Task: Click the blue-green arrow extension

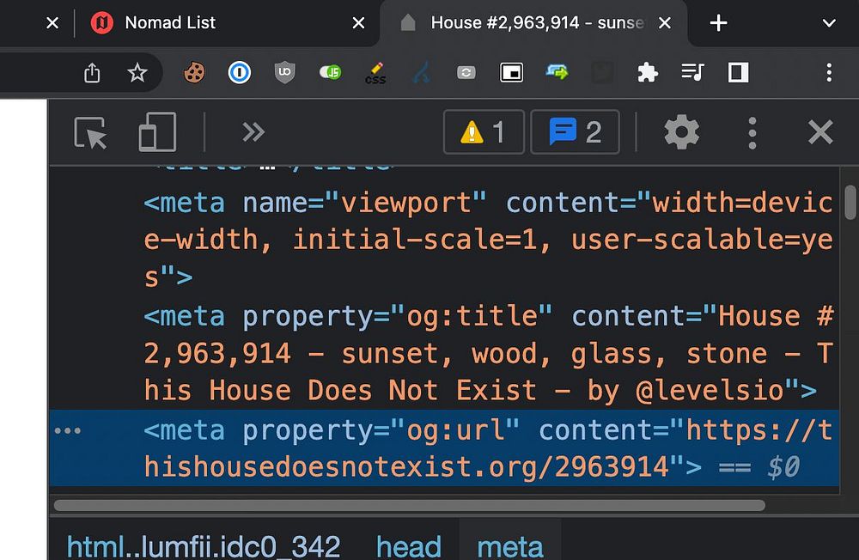Action: (557, 72)
